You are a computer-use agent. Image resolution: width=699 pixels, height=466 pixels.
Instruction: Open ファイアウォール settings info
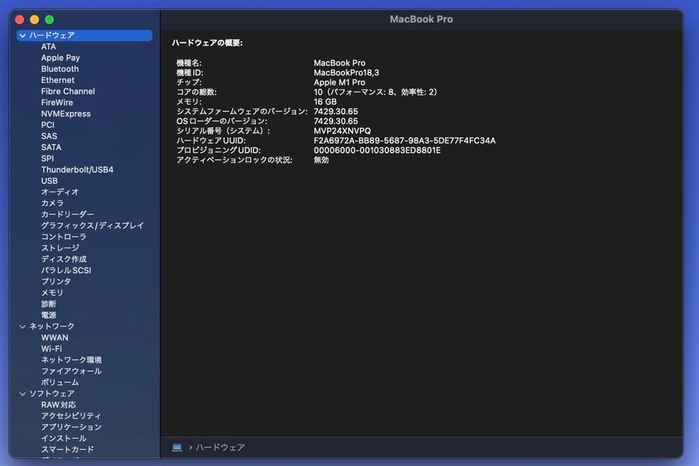point(71,371)
